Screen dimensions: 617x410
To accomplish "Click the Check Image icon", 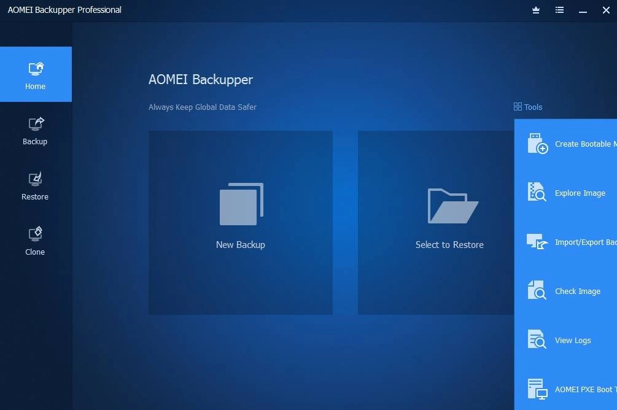I will [x=537, y=290].
